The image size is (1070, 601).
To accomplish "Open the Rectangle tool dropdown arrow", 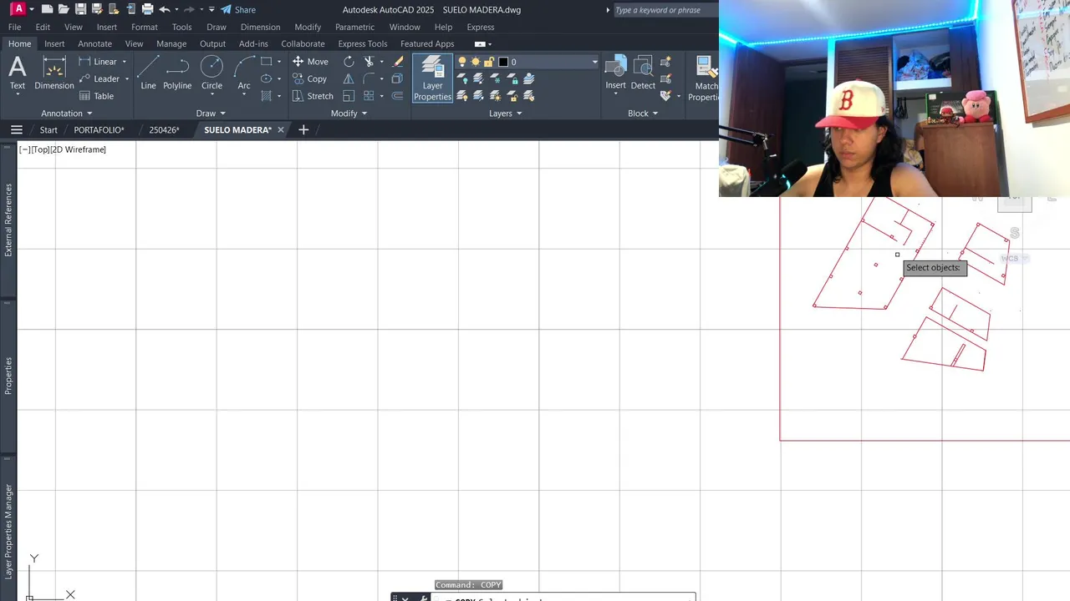I will (x=279, y=62).
